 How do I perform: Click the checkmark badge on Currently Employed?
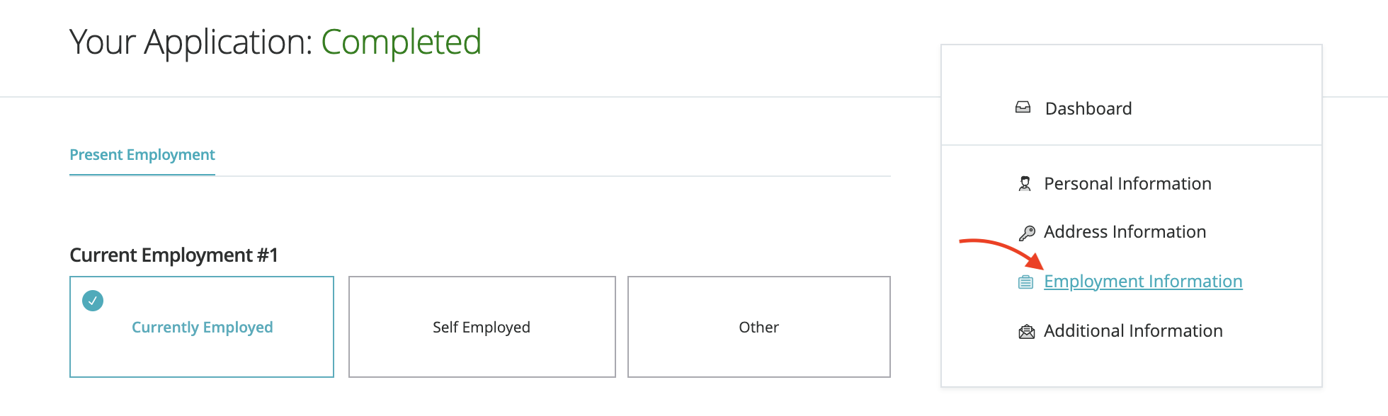click(x=93, y=301)
